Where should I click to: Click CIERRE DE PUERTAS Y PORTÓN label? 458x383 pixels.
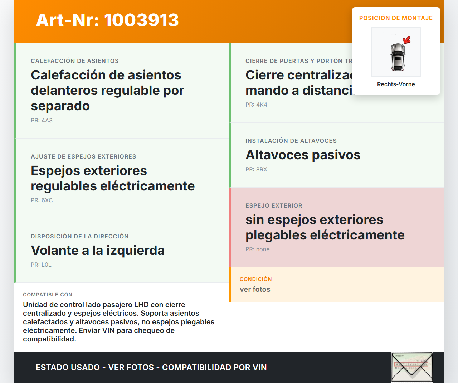[299, 61]
